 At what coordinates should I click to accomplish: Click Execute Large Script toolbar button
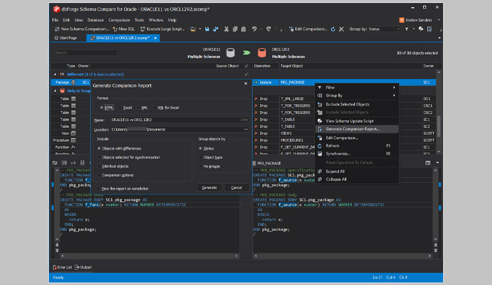click(162, 29)
